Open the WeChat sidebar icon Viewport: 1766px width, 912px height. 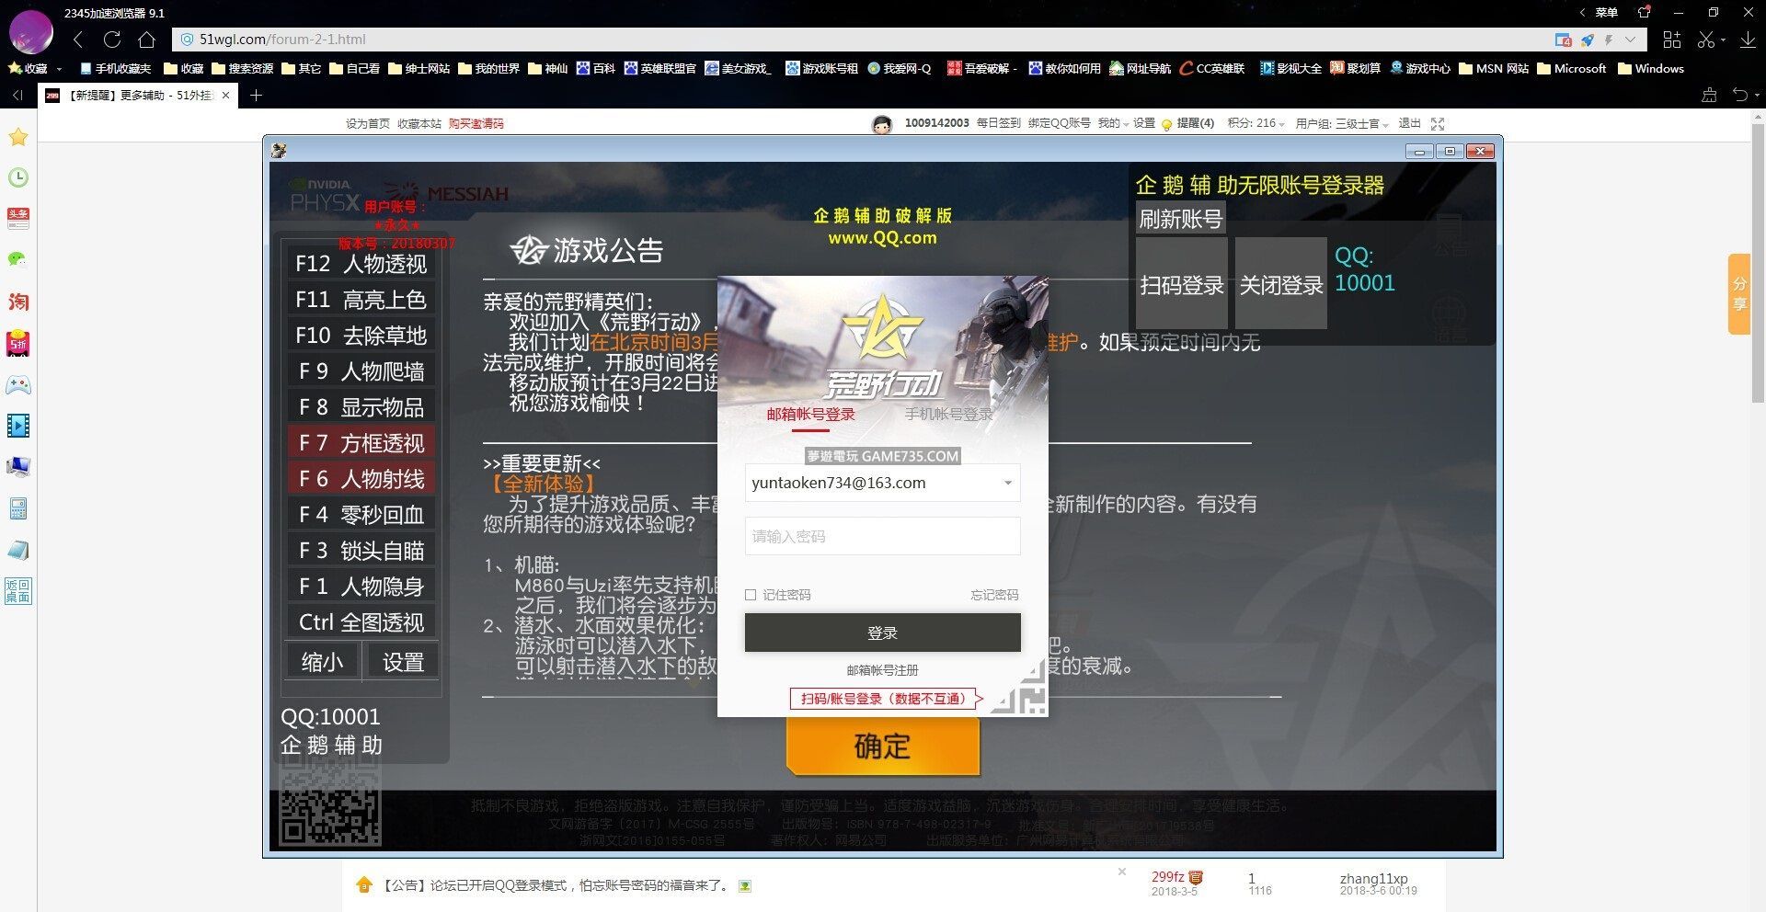click(18, 260)
